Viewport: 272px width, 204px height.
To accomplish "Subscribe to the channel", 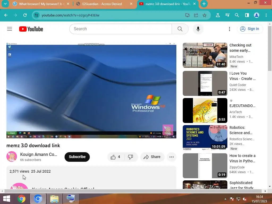I will coord(77,157).
